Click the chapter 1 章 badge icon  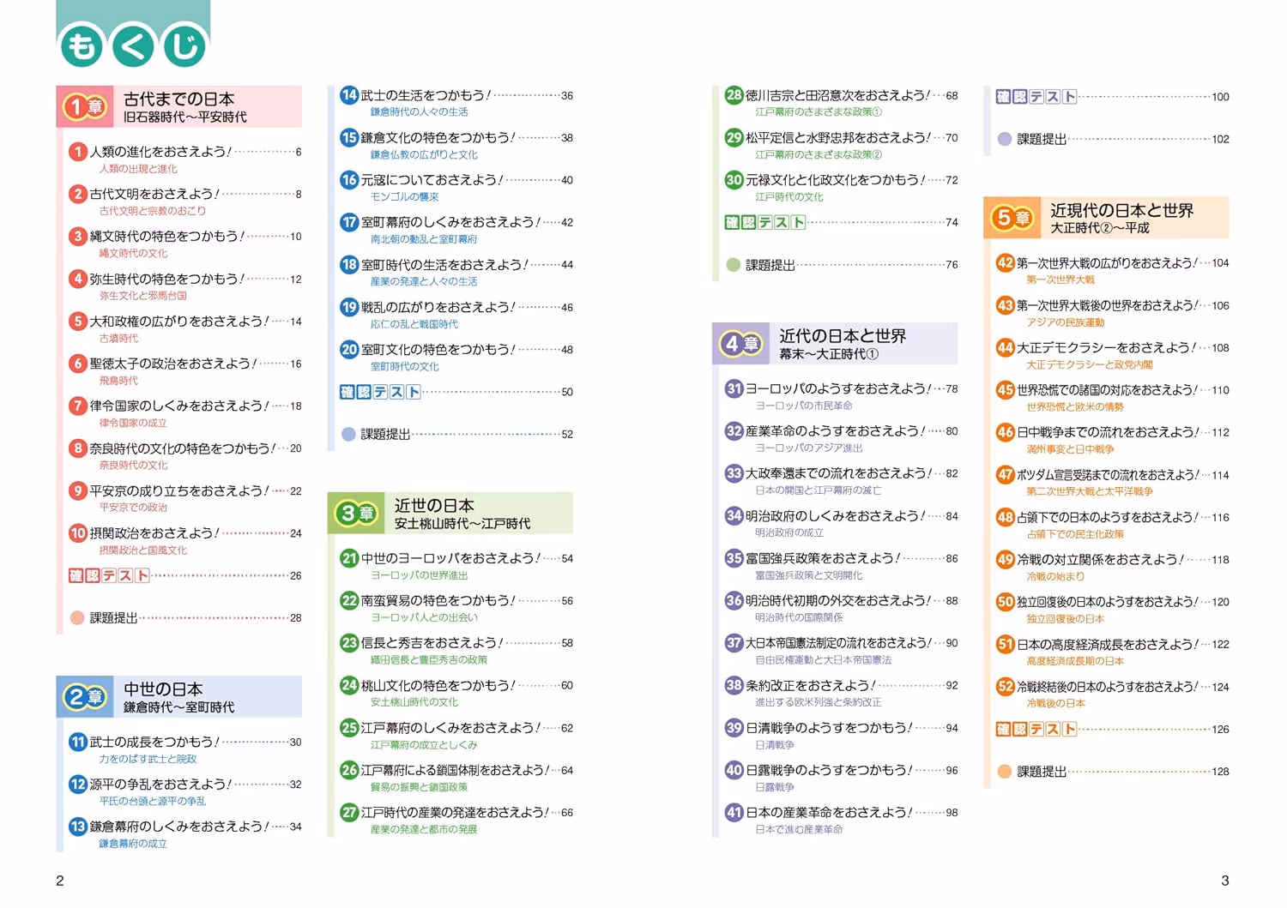pos(84,107)
